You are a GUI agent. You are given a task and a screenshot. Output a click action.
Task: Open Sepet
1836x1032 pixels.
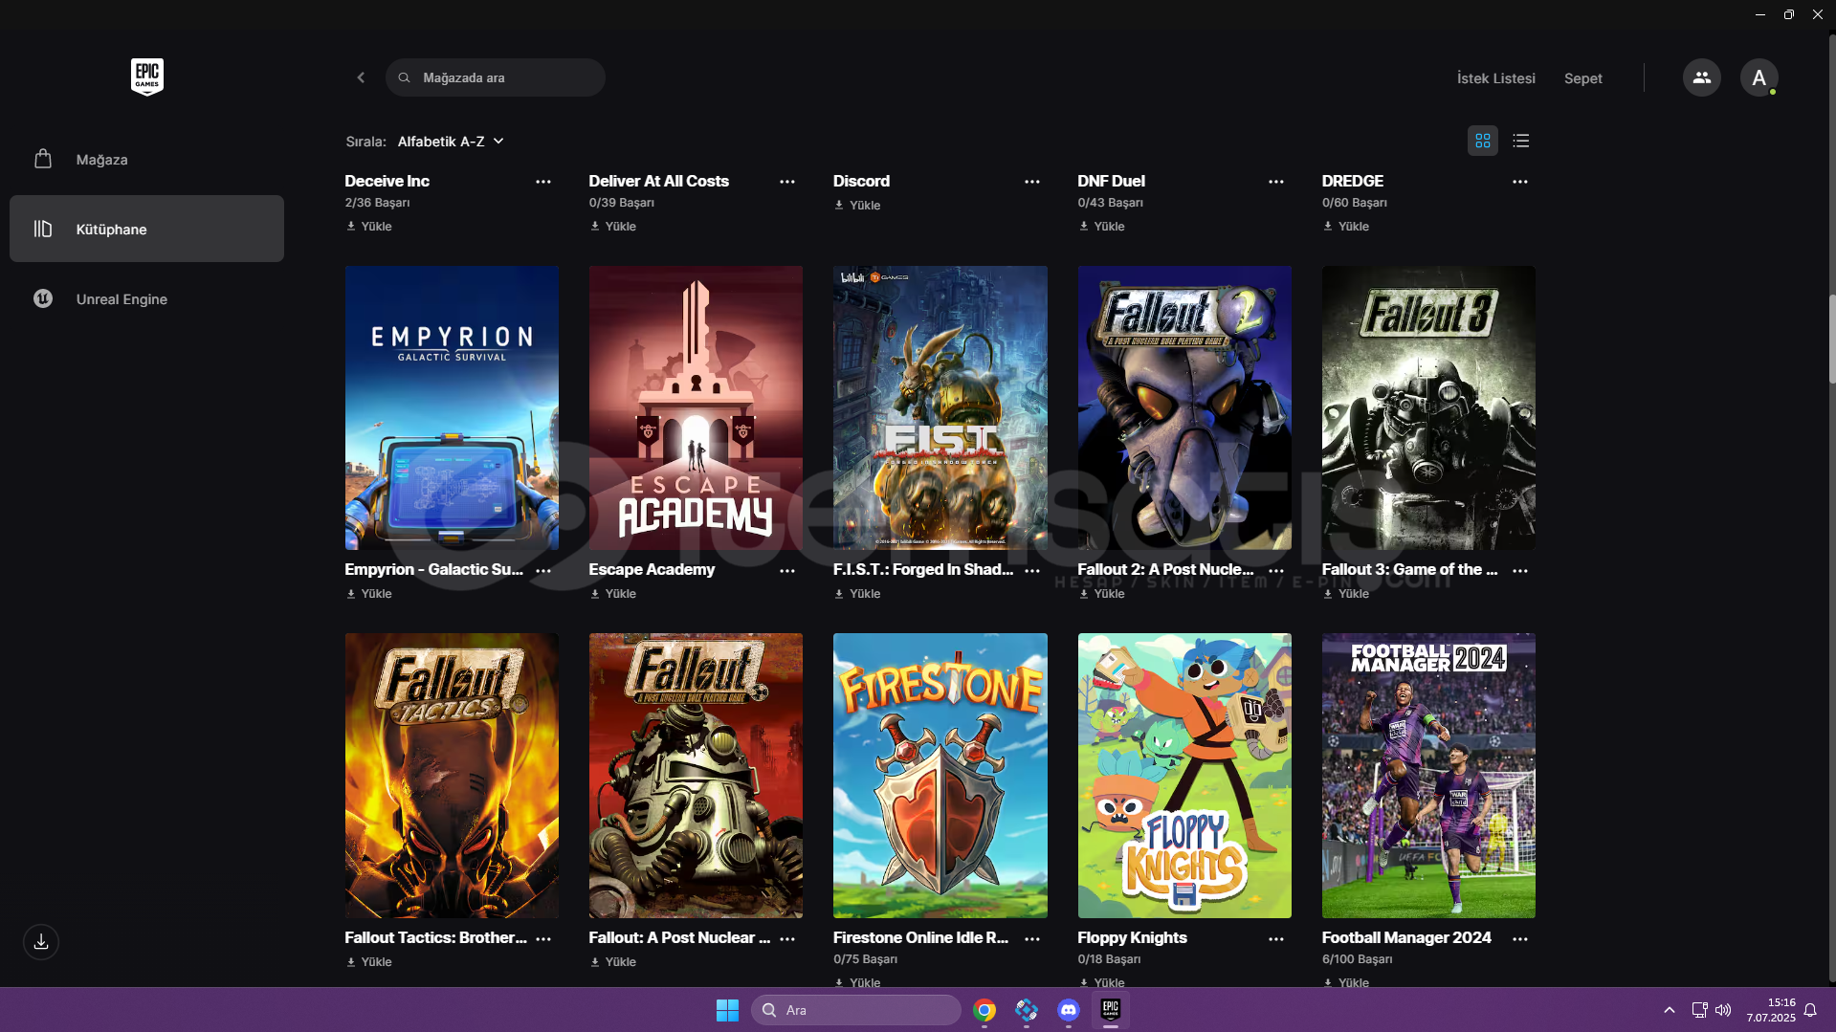1582,78
